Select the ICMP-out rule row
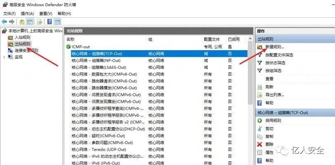The image size is (335, 165). tap(156, 46)
